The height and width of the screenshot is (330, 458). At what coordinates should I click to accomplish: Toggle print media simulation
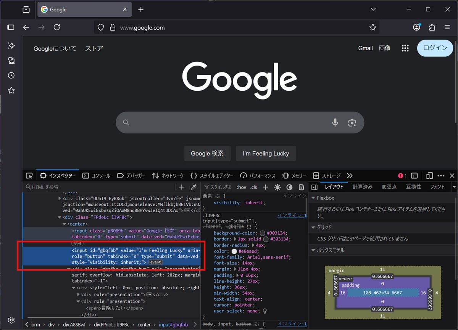tap(301, 187)
